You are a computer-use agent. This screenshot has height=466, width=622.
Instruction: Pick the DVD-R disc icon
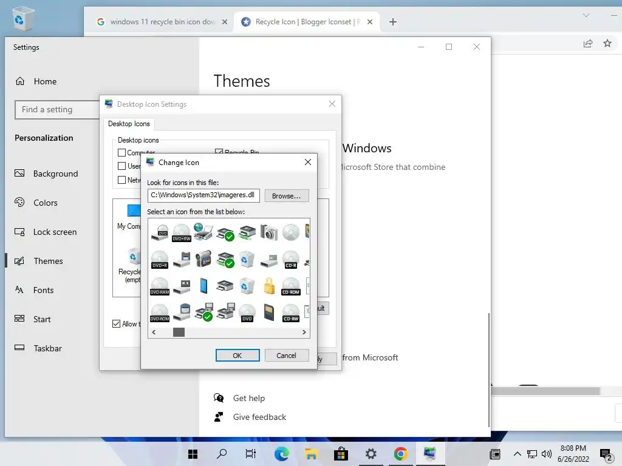click(x=160, y=260)
